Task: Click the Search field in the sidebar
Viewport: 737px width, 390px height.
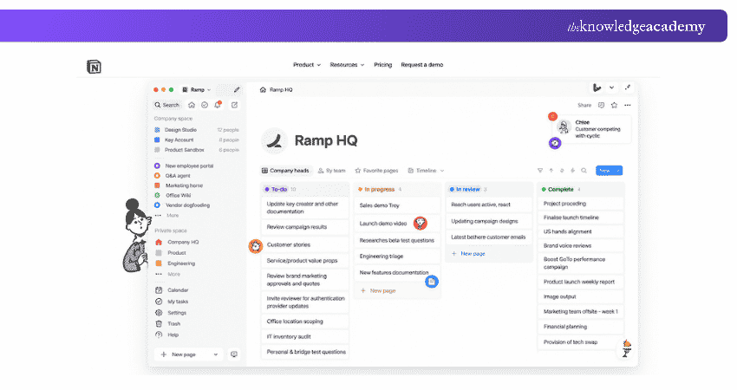Action: point(166,105)
